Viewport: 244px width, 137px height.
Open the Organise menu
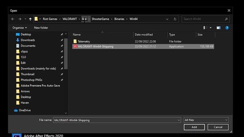point(19,28)
